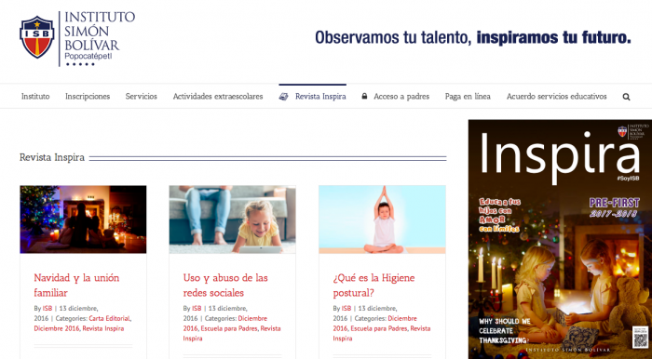Click the child doing yoga thumbnail
The image size is (652, 359).
tap(382, 219)
